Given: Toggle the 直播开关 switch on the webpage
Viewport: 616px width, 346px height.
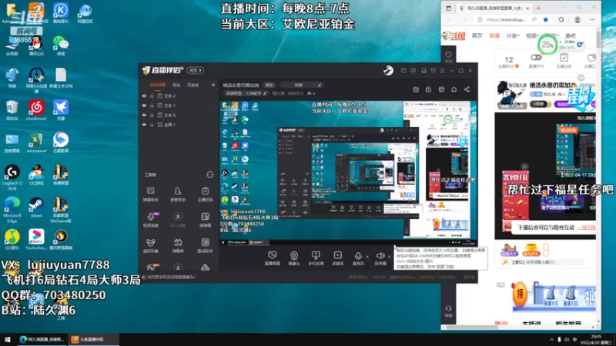Looking at the screenshot, I should coord(536,57).
